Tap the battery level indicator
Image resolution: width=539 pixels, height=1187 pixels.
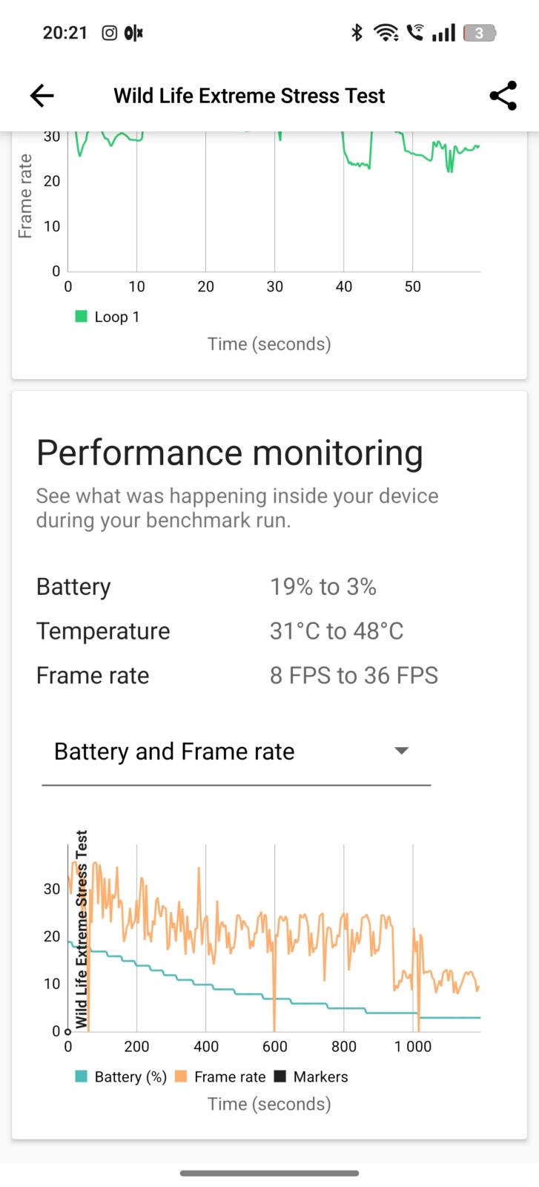(x=479, y=33)
